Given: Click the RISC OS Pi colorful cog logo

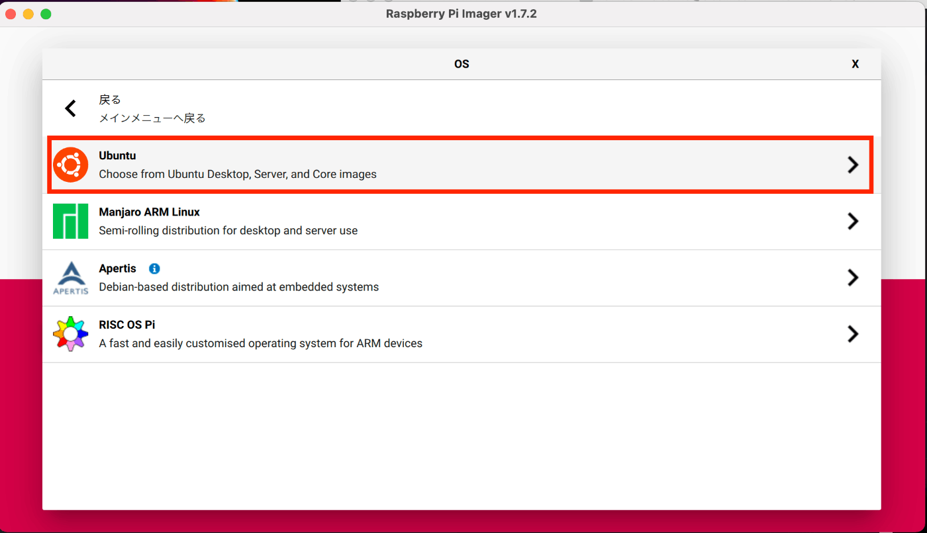Looking at the screenshot, I should (70, 334).
